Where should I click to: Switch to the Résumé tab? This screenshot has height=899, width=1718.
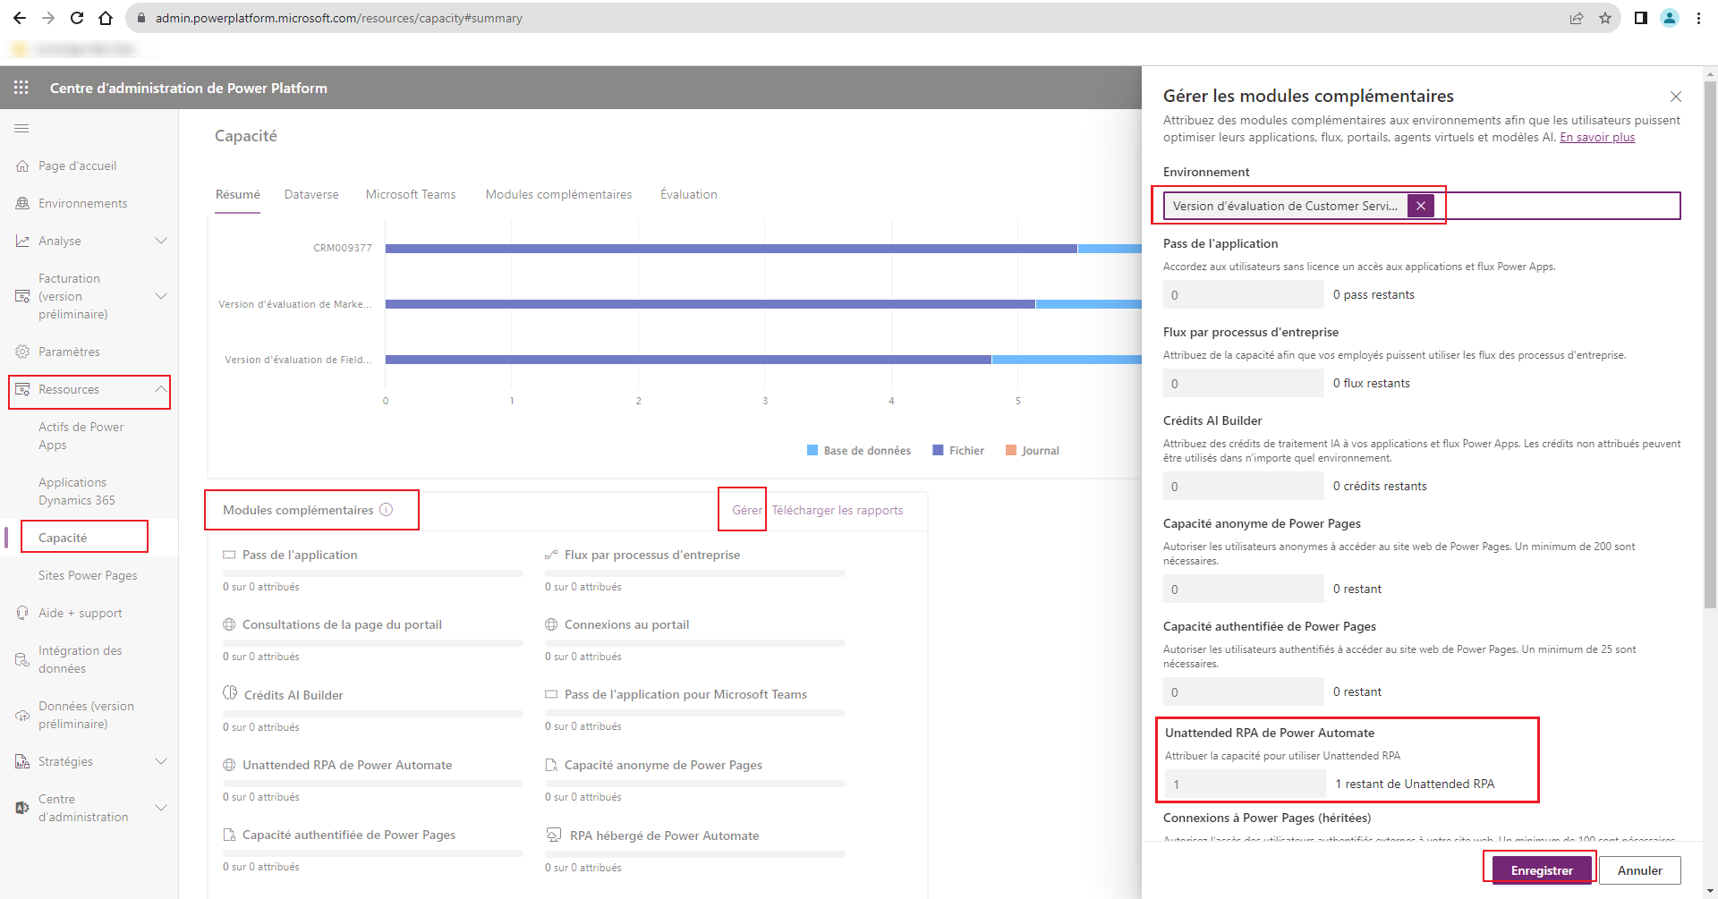238,194
